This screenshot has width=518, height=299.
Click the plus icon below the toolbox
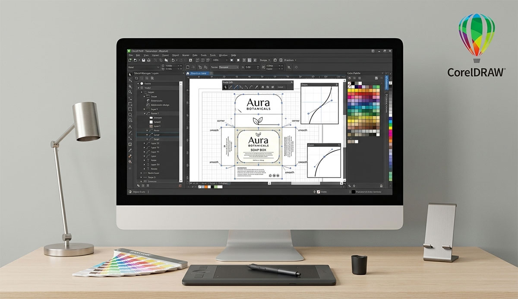[130, 169]
